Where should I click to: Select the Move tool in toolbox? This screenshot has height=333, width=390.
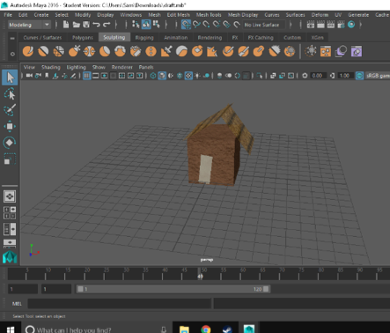pyautogui.click(x=10, y=126)
